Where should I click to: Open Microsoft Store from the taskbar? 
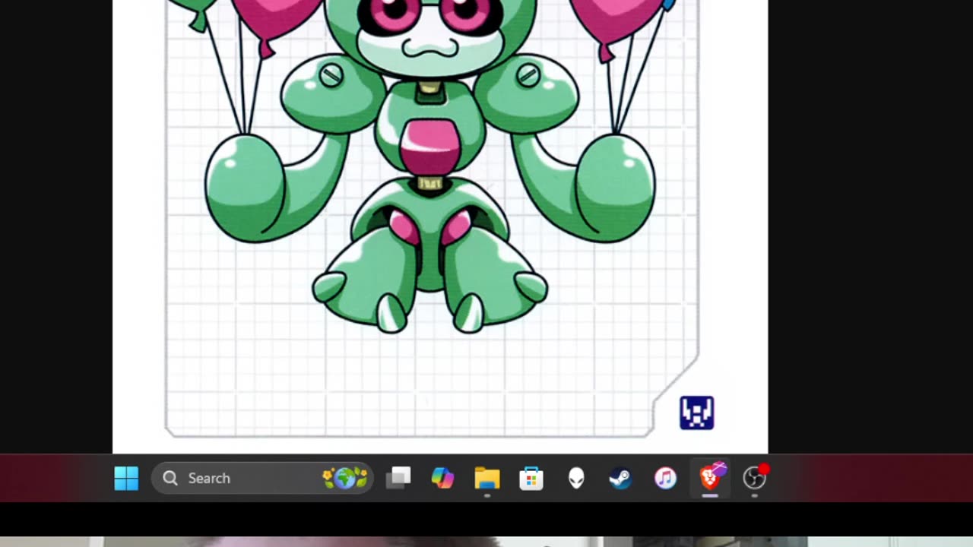tap(531, 478)
